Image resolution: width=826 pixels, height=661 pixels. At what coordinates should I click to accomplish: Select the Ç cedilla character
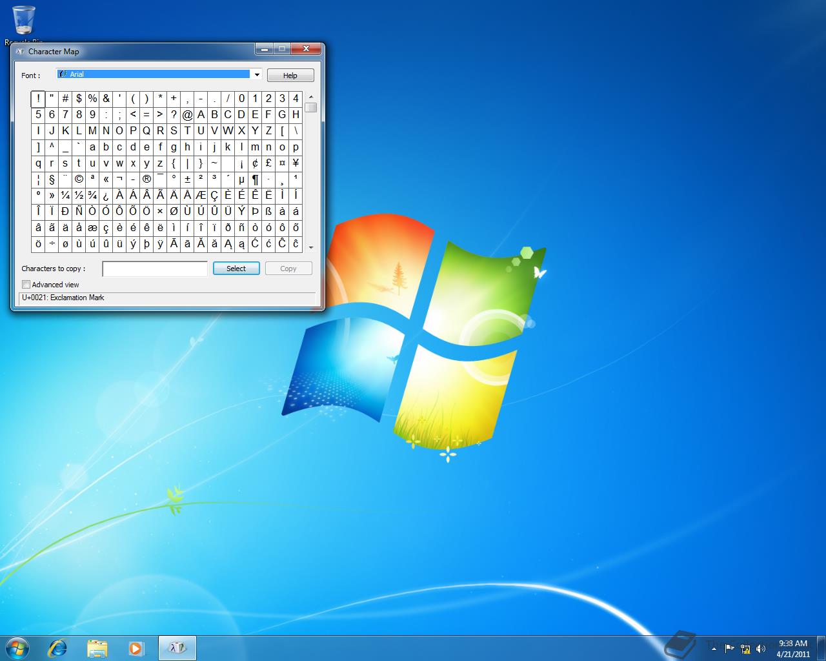pos(214,196)
